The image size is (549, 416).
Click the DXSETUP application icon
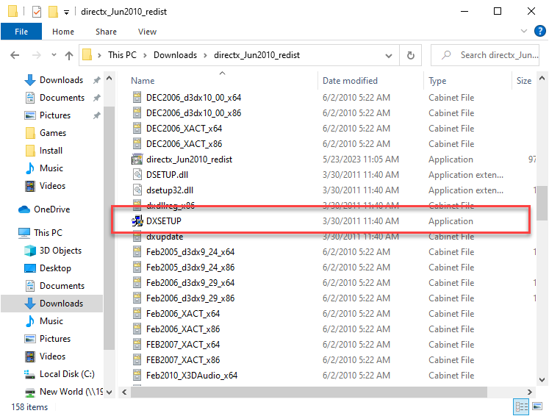coord(137,221)
